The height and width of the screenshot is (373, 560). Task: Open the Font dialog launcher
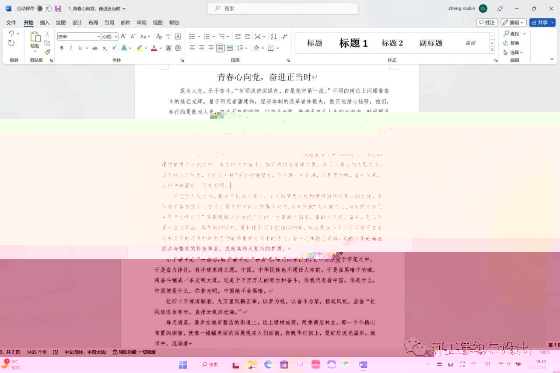pos(182,60)
